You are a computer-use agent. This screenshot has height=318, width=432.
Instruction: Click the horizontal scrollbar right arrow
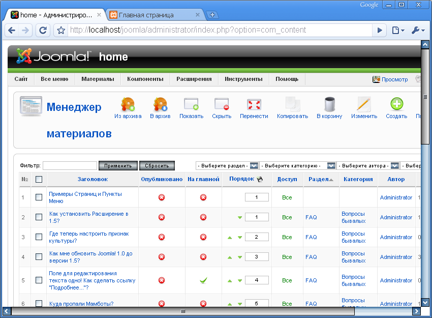click(416, 311)
